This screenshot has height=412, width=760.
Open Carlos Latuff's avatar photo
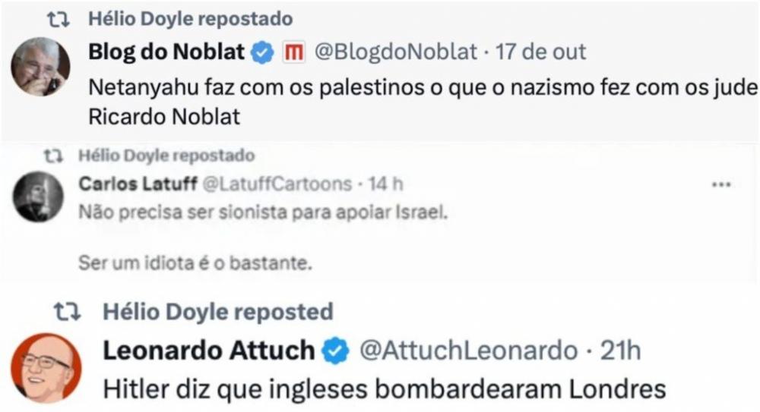tap(38, 197)
